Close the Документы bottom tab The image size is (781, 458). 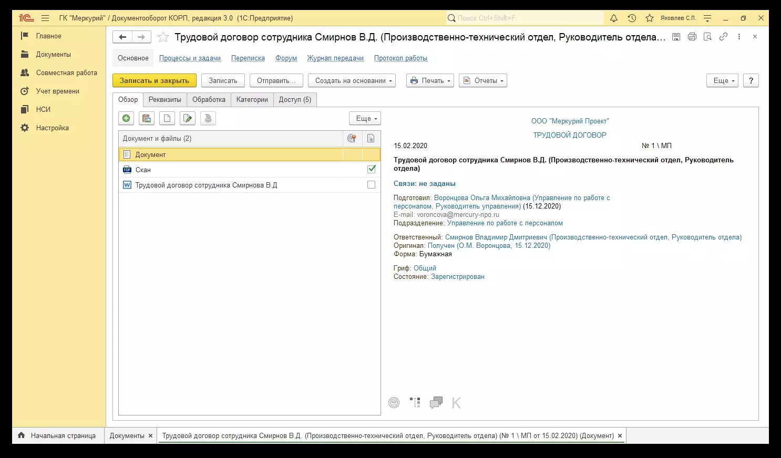point(150,435)
